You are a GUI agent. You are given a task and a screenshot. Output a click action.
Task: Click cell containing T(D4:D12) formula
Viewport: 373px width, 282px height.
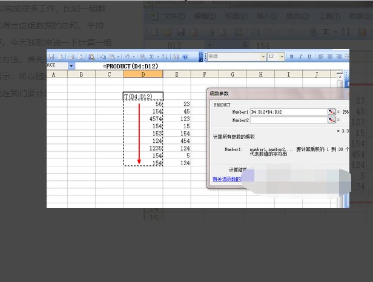tap(143, 96)
